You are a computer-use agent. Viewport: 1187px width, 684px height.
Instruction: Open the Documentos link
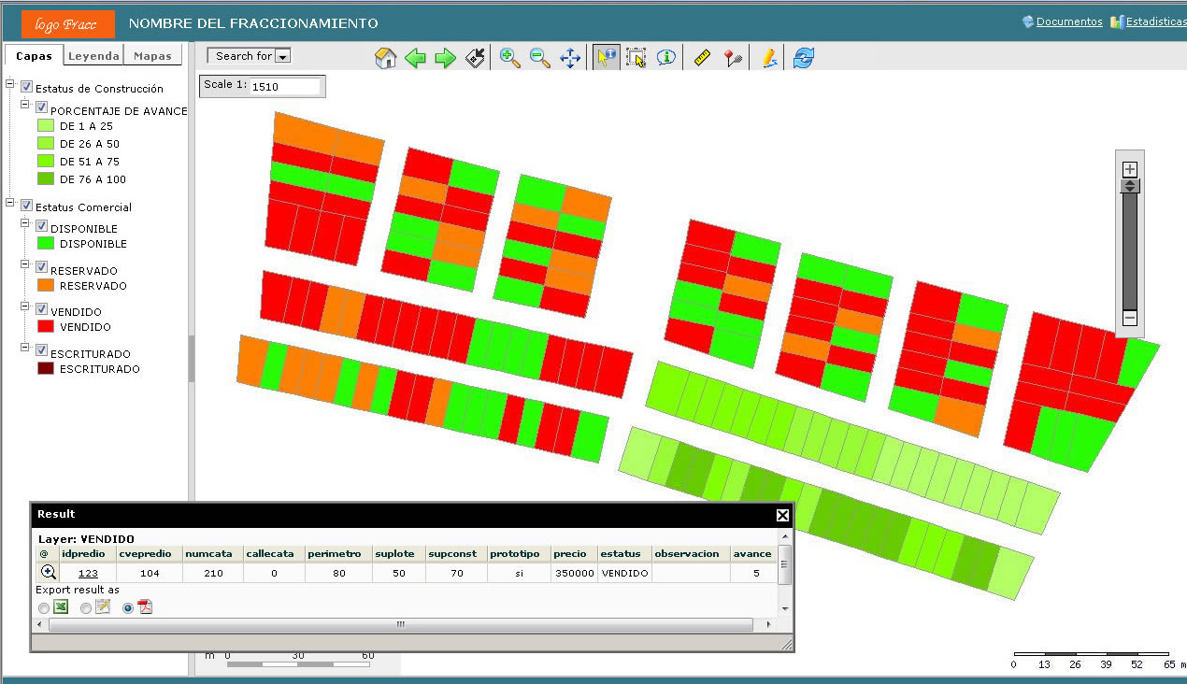click(x=1068, y=21)
